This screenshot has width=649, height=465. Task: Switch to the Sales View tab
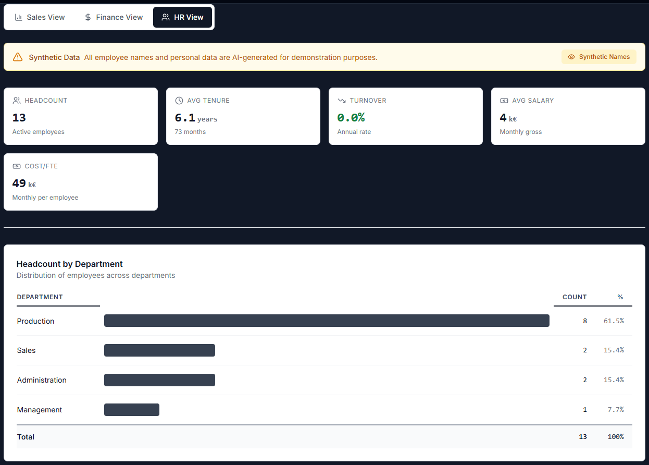(40, 17)
